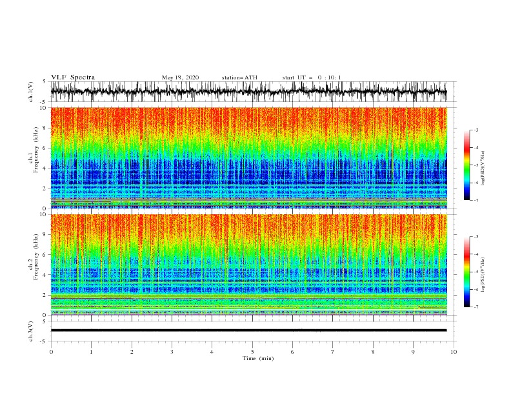Viewport: 511px width, 395px height.
Task: Click the "-5" tick on the ch.3(V) axis
Action: (44, 341)
